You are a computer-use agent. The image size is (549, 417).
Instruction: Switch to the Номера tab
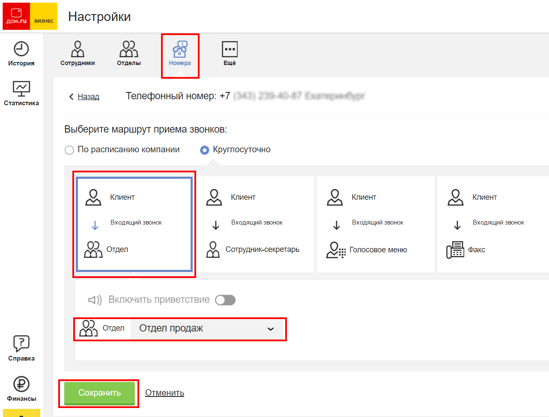pos(180,53)
